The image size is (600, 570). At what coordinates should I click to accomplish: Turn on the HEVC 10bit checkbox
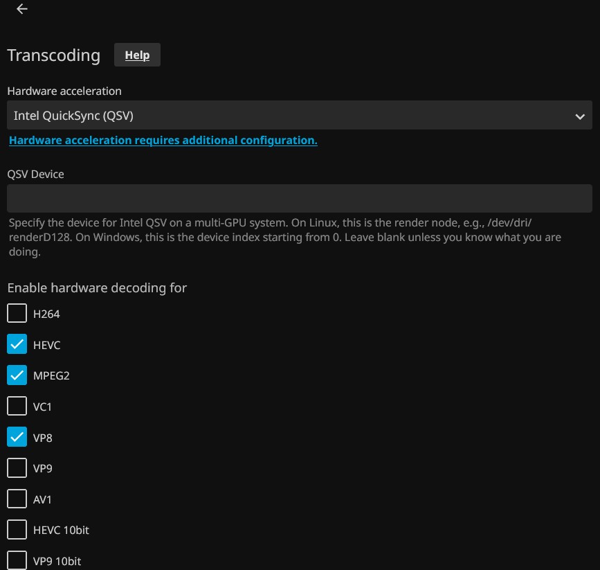click(x=17, y=531)
